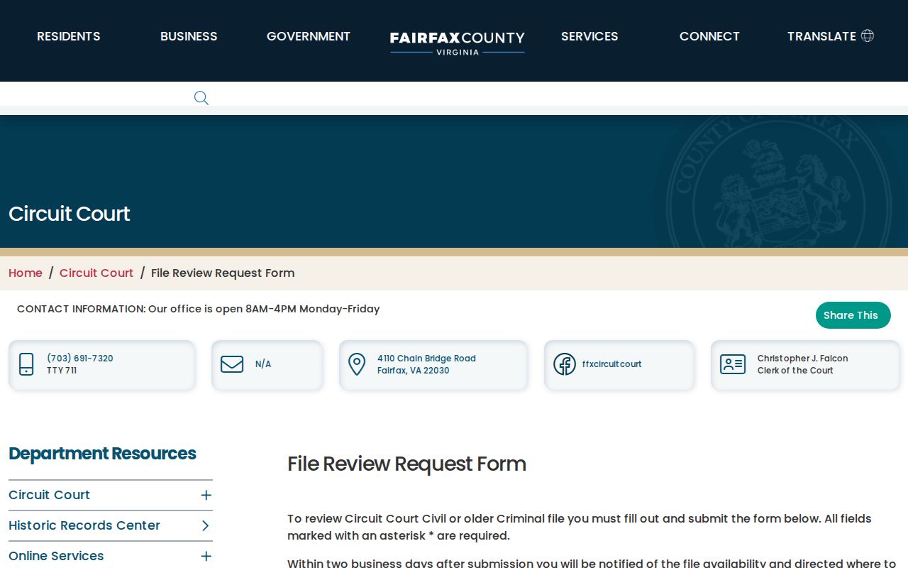Click the globe icon next to Translate

[868, 35]
